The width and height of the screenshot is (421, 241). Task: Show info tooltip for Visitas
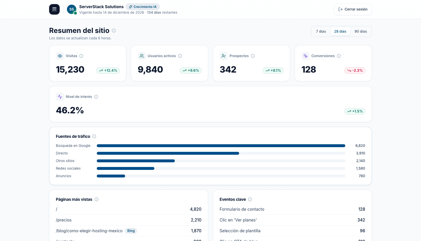[x=81, y=56]
